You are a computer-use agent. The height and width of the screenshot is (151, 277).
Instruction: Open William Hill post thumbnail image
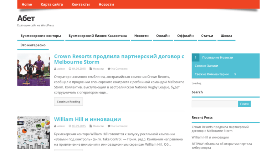click(34, 132)
